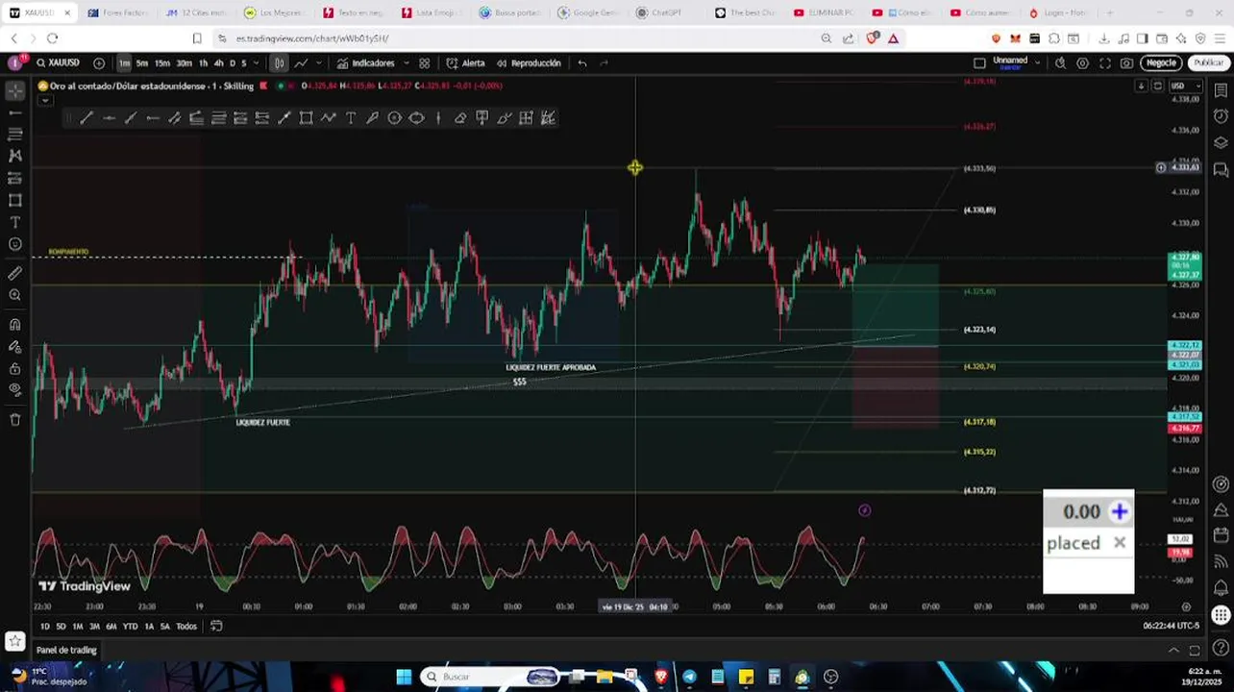Toggle magnet mode in the left sidebar
The height and width of the screenshot is (692, 1234).
pos(15,324)
